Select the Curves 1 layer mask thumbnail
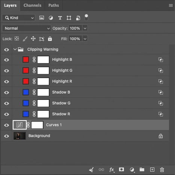The image size is (175, 175). [x=37, y=125]
